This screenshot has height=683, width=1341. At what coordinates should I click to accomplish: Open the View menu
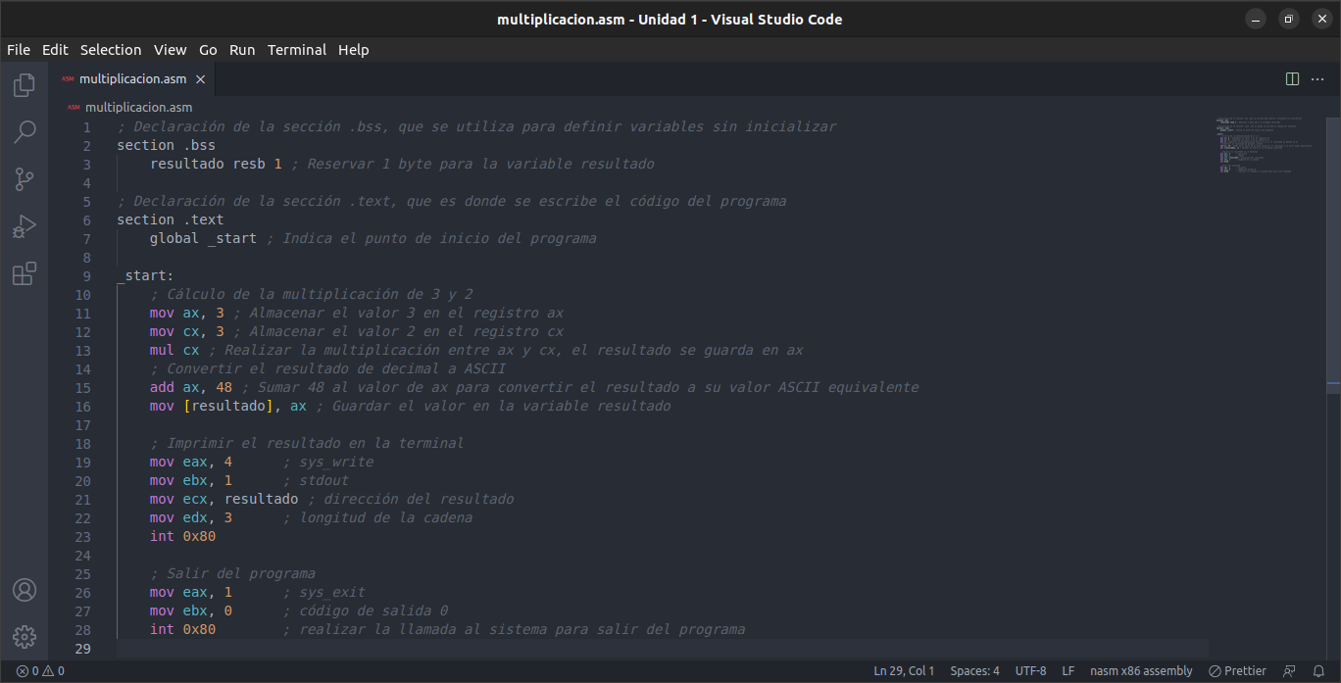170,50
